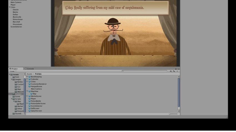Toggle the Project panel lock icon
236x132 pixels.
(176, 69)
